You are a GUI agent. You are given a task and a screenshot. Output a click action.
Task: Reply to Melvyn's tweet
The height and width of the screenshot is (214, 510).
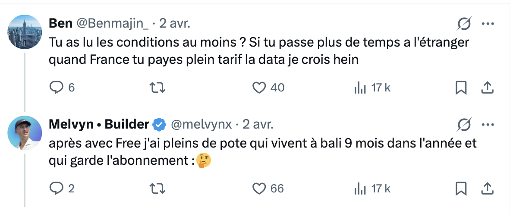pyautogui.click(x=57, y=188)
